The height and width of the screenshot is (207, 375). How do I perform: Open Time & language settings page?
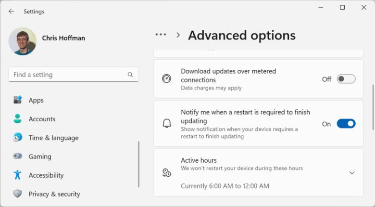click(53, 138)
